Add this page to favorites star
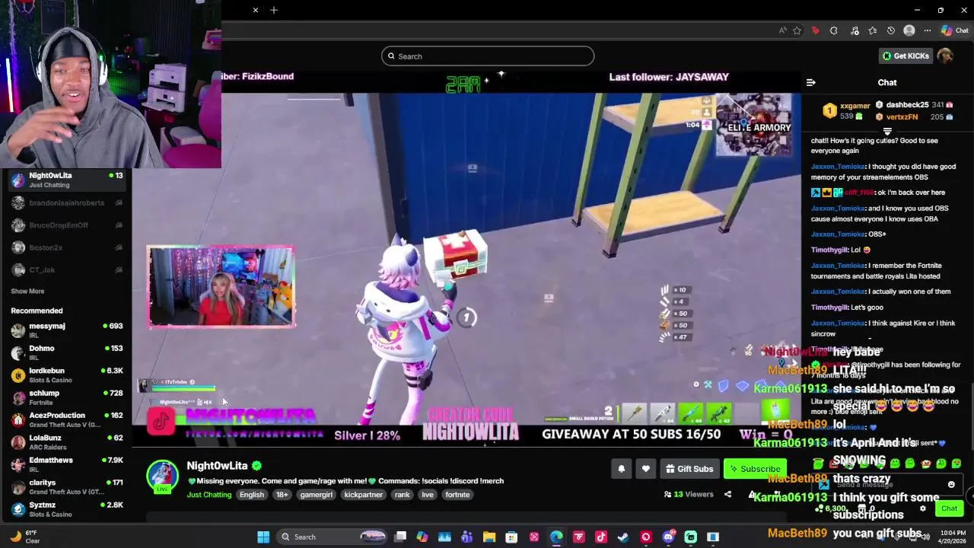 [x=797, y=30]
